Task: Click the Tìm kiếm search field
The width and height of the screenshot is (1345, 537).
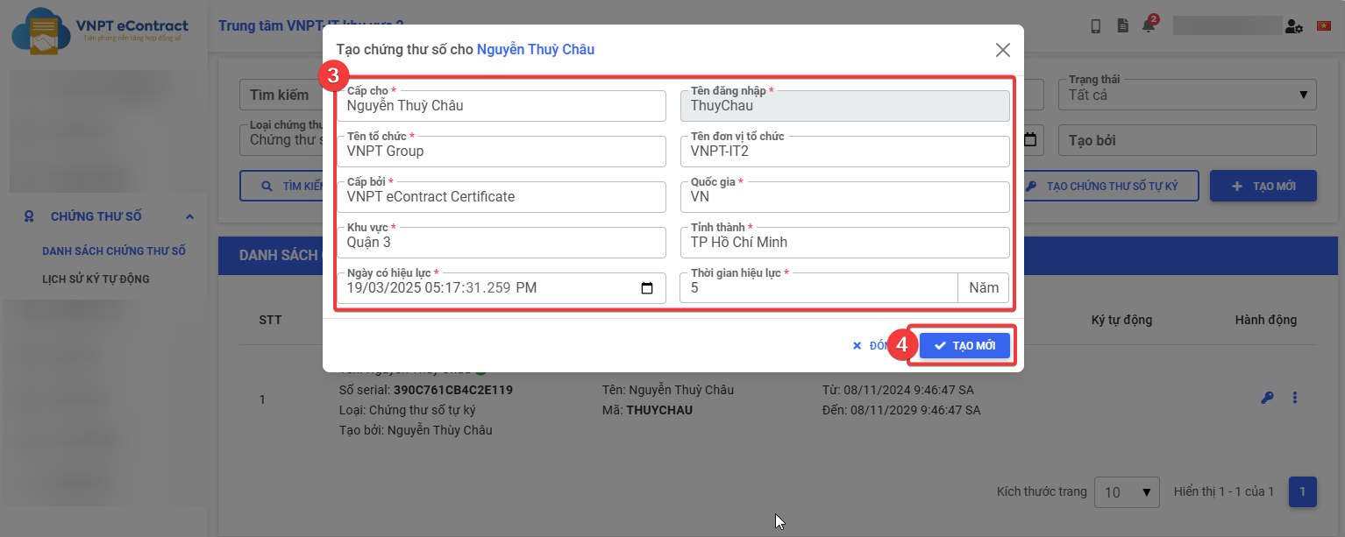Action: pyautogui.click(x=281, y=95)
